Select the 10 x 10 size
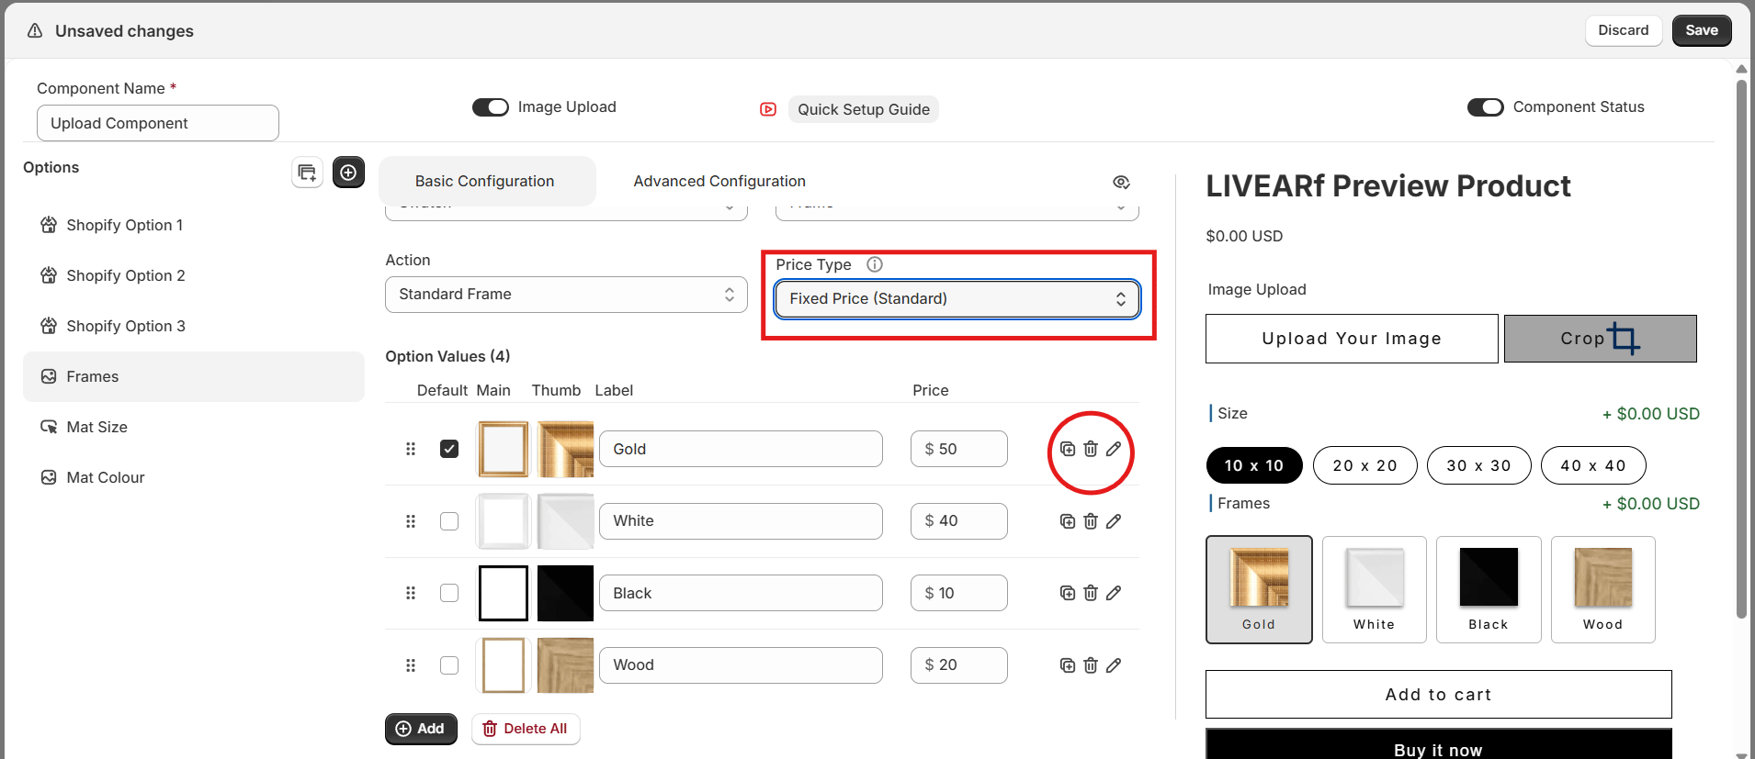The width and height of the screenshot is (1755, 759). 1254,465
